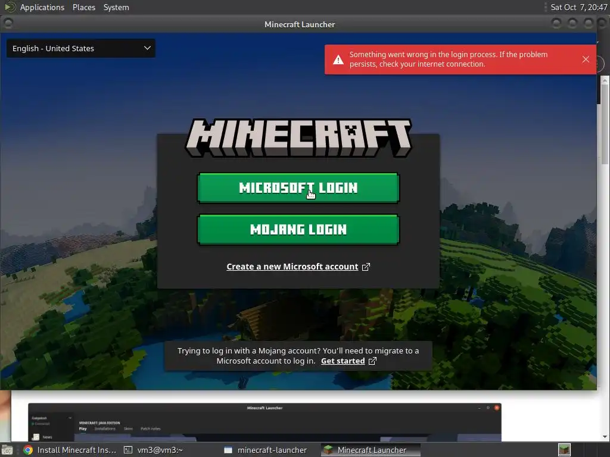This screenshot has width=610, height=457.
Task: Click the Mojang Login button
Action: click(x=298, y=229)
